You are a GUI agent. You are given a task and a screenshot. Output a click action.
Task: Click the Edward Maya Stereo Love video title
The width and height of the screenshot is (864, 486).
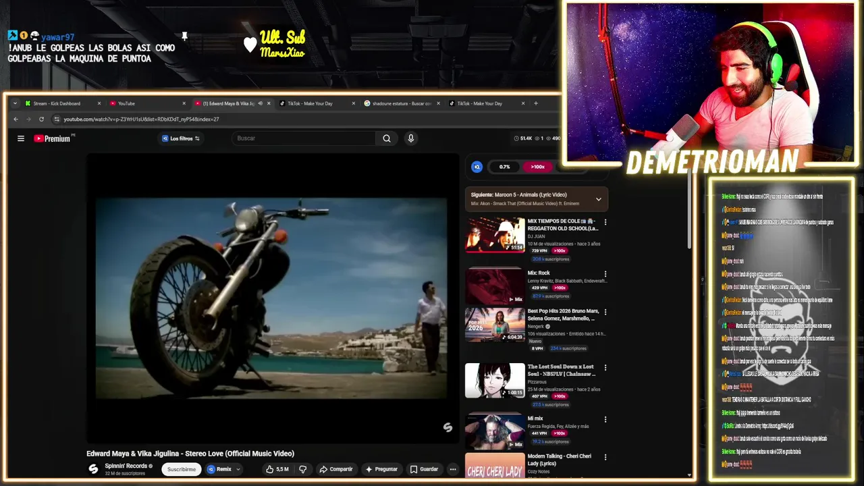(190, 454)
